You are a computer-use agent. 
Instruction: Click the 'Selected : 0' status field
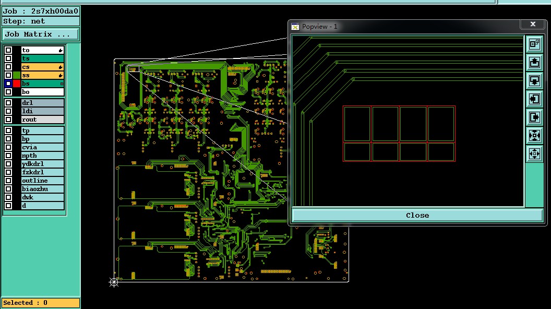(40, 303)
